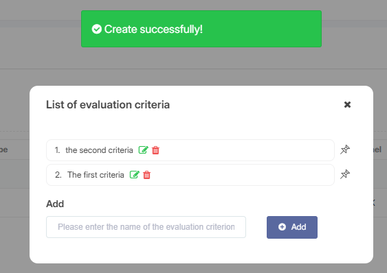
Task: Edit "the second criteria" via green pencil icon
Action: point(143,150)
